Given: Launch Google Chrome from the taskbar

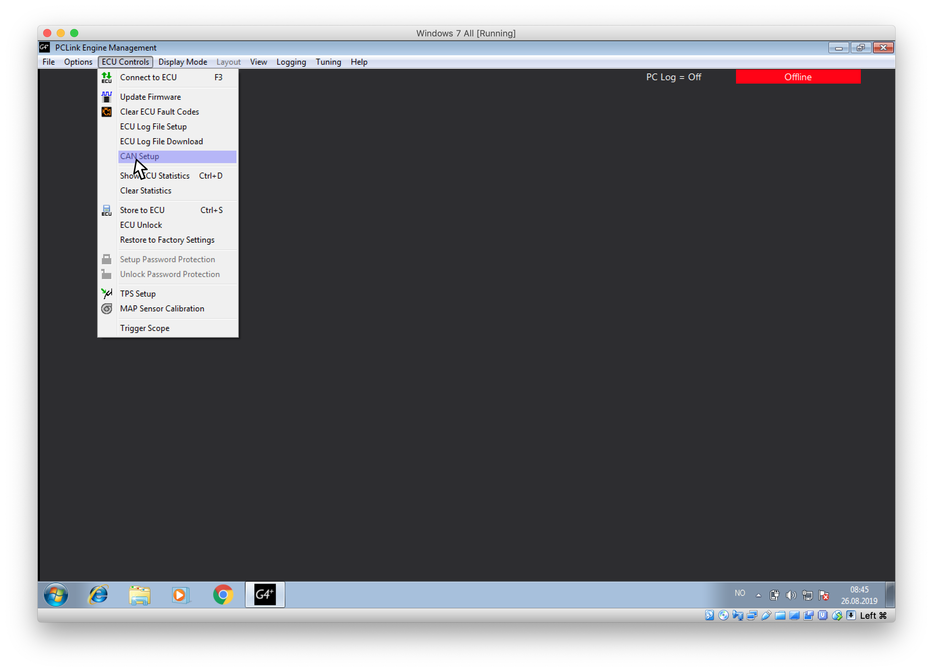Looking at the screenshot, I should click(x=223, y=594).
